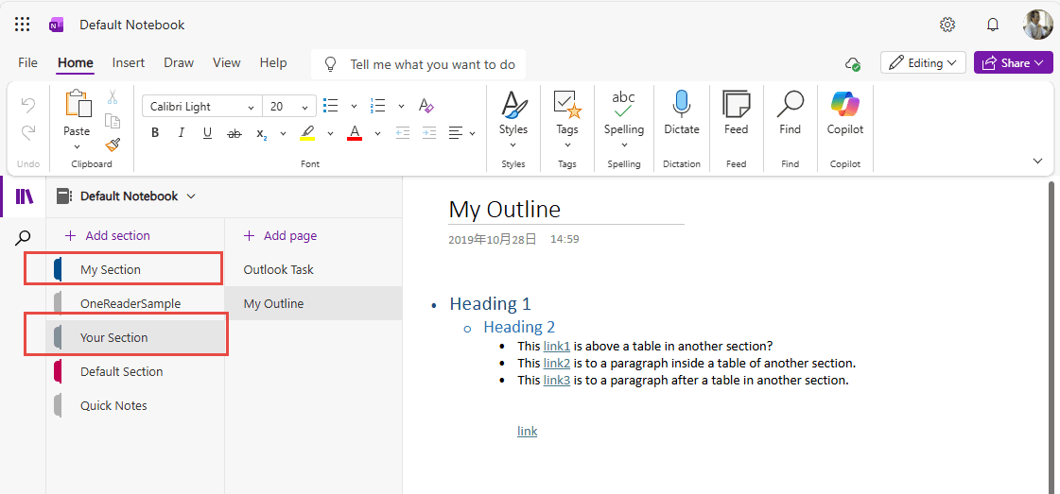Image resolution: width=1060 pixels, height=494 pixels.
Task: Switch to the Insert tab
Action: [x=129, y=63]
